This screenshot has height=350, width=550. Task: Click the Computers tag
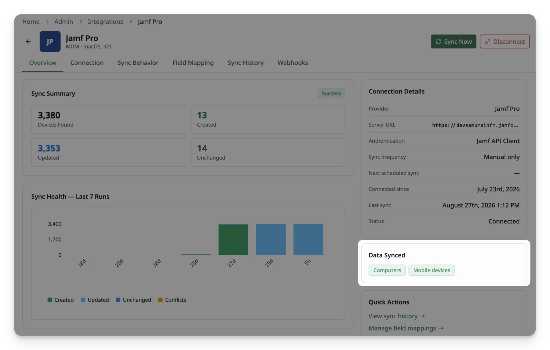coord(387,270)
